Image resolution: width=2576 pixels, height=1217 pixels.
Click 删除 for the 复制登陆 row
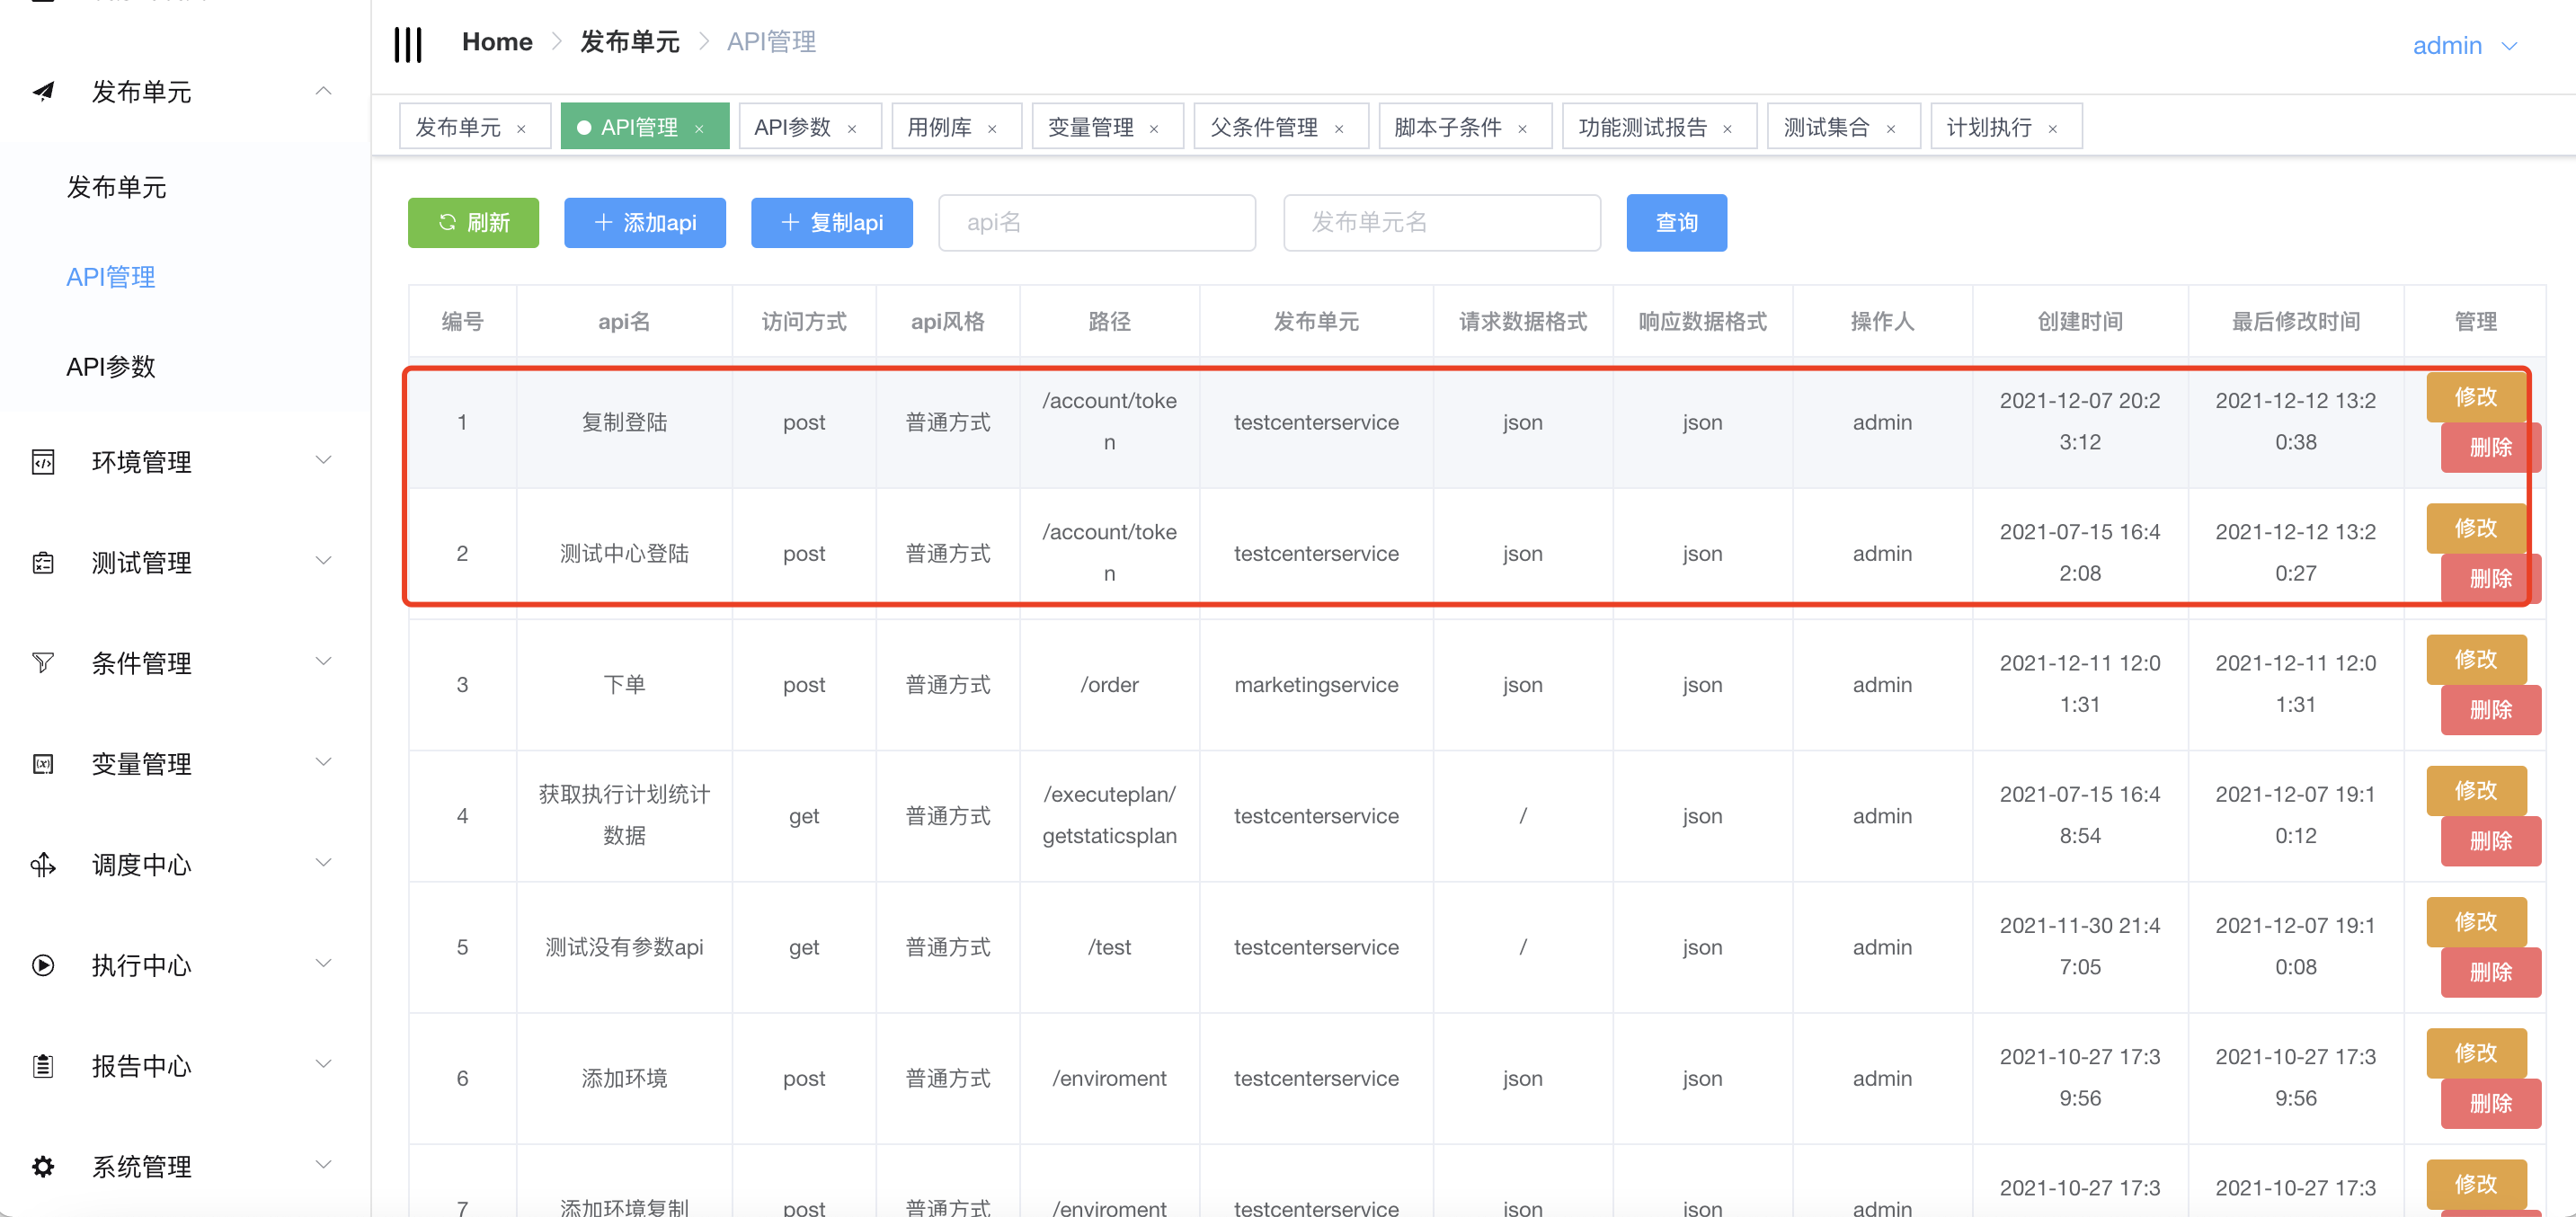pos(2490,448)
